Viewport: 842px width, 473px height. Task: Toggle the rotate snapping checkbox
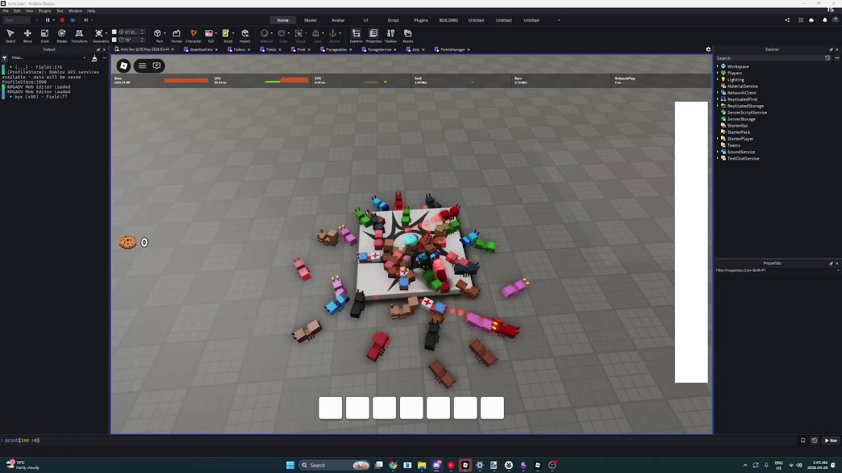pyautogui.click(x=114, y=39)
